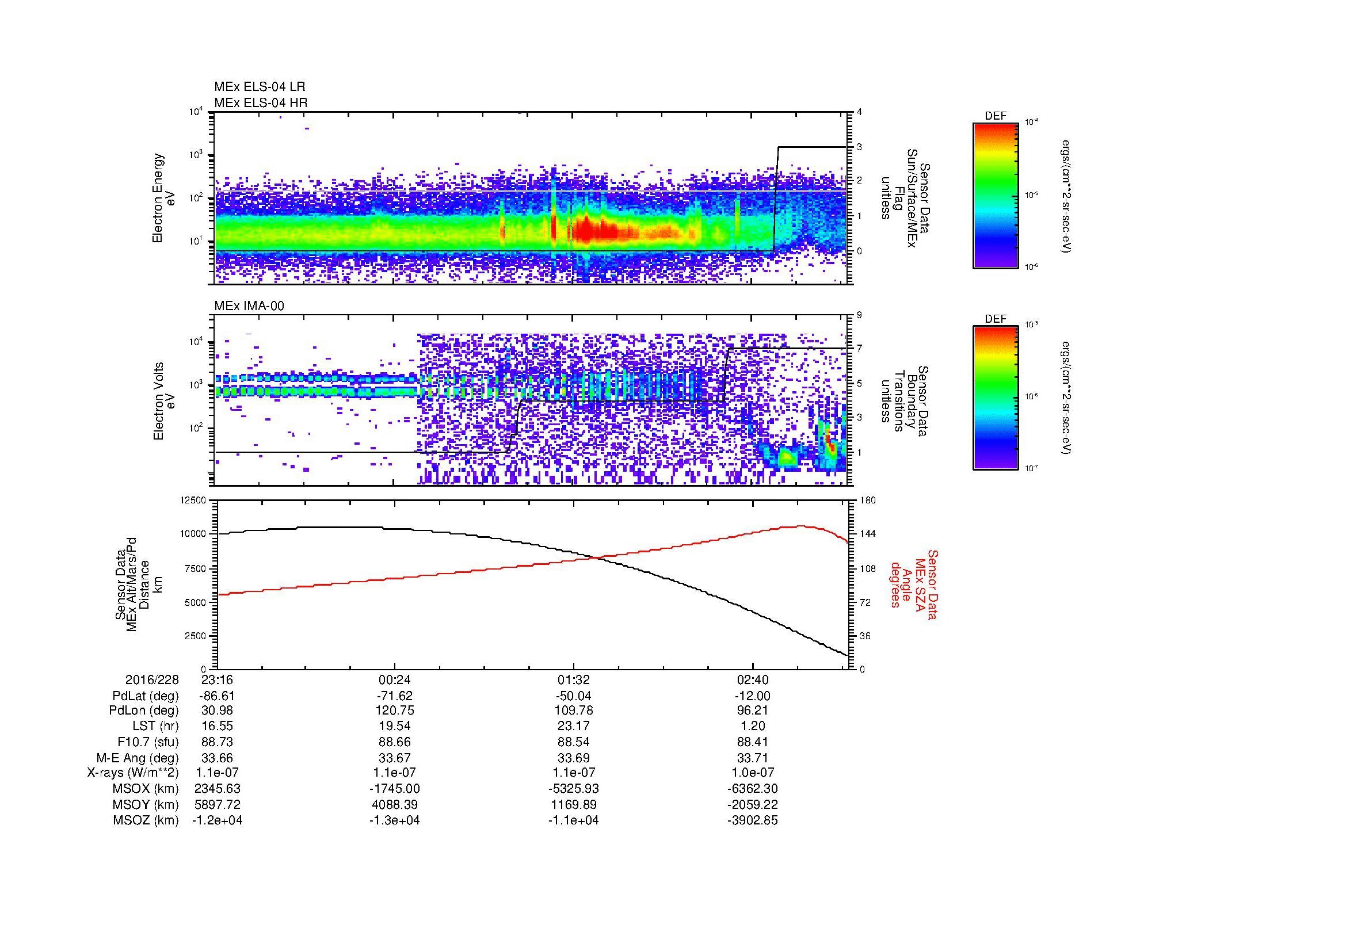Click PdLat value -50.04
1346x951 pixels.
pyautogui.click(x=573, y=696)
